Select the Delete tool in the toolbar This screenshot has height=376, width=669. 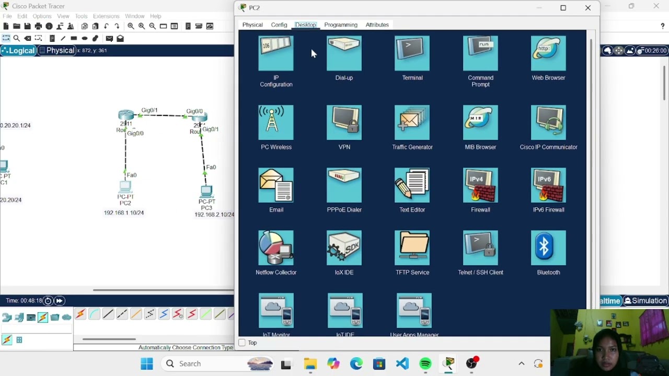coord(28,38)
